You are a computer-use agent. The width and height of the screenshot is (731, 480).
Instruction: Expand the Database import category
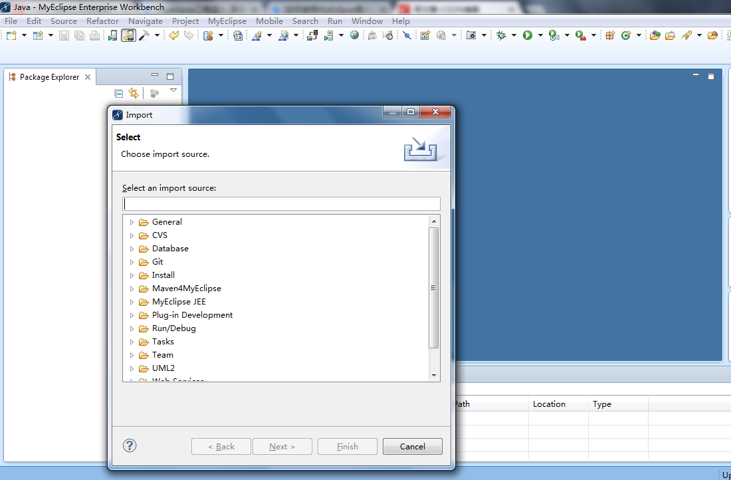[x=132, y=249]
